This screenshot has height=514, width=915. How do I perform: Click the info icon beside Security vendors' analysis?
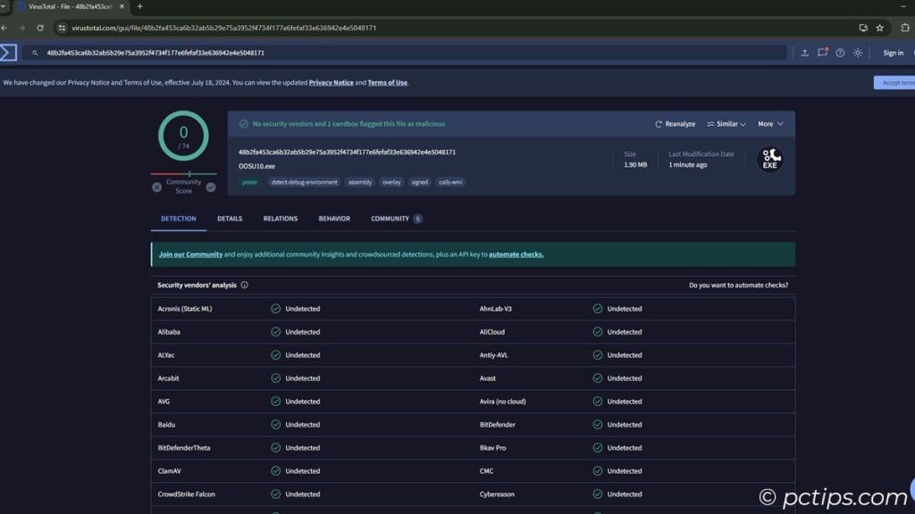point(244,286)
